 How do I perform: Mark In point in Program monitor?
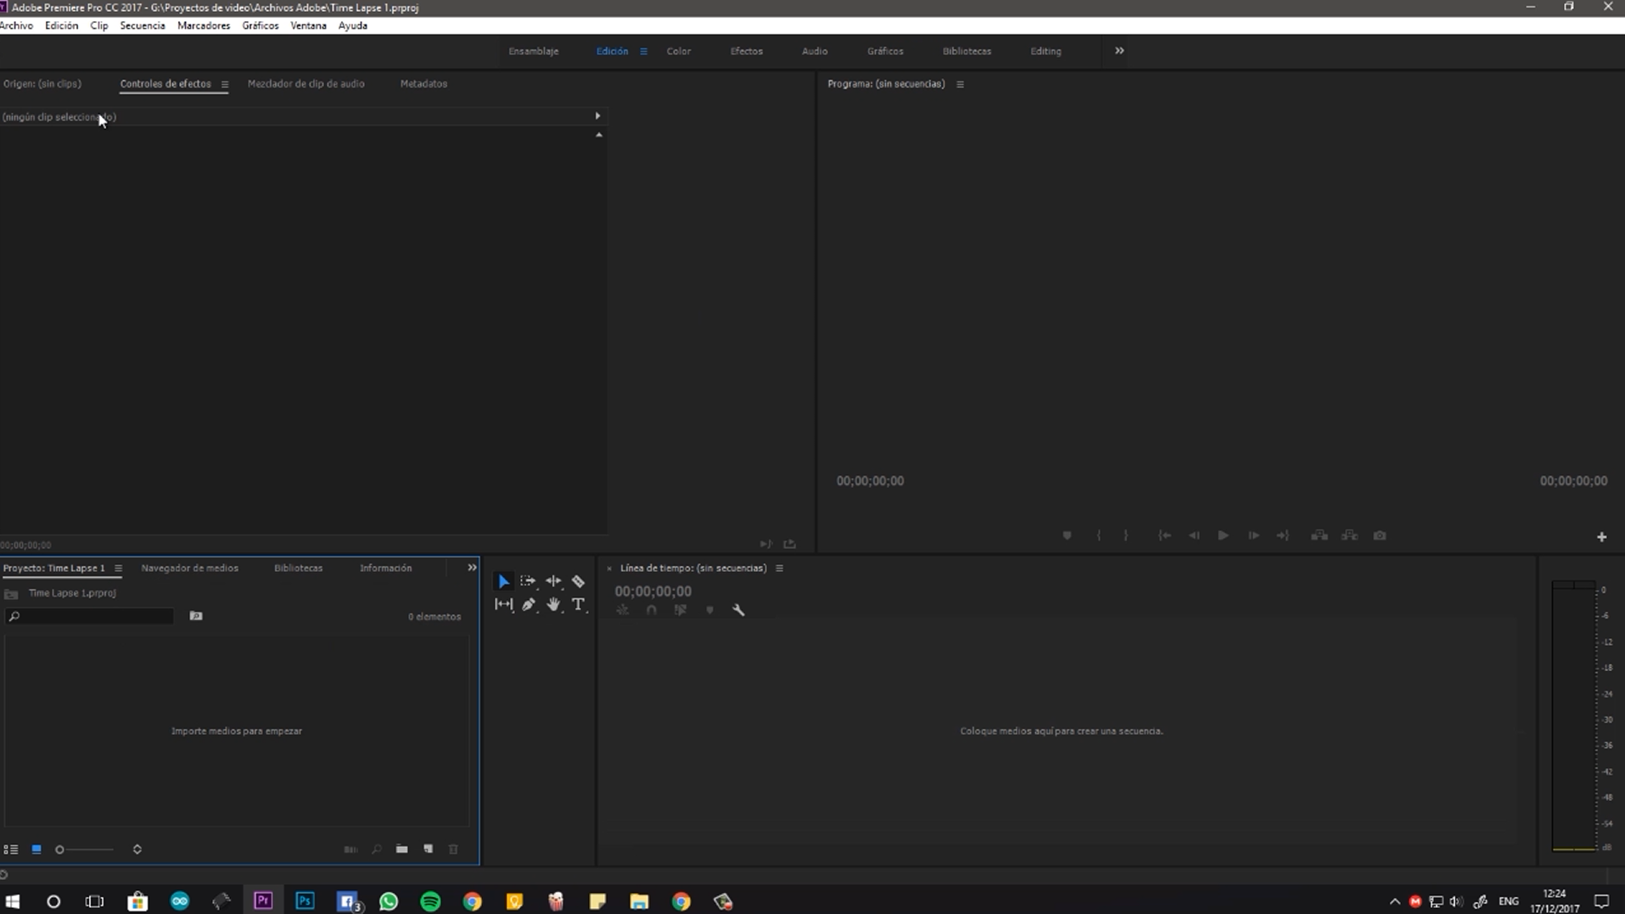1099,536
